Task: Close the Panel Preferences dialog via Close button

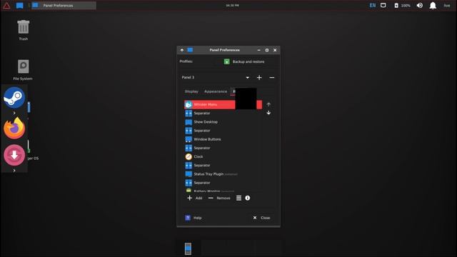Action: pos(261,218)
